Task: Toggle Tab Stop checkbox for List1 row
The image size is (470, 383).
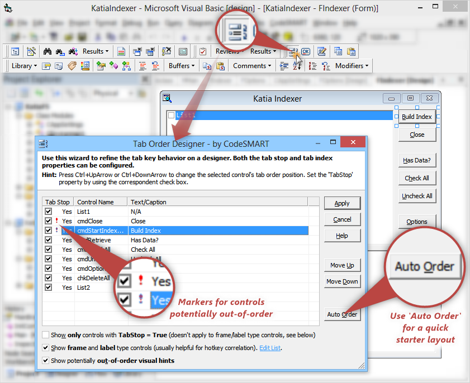Action: tap(48, 212)
